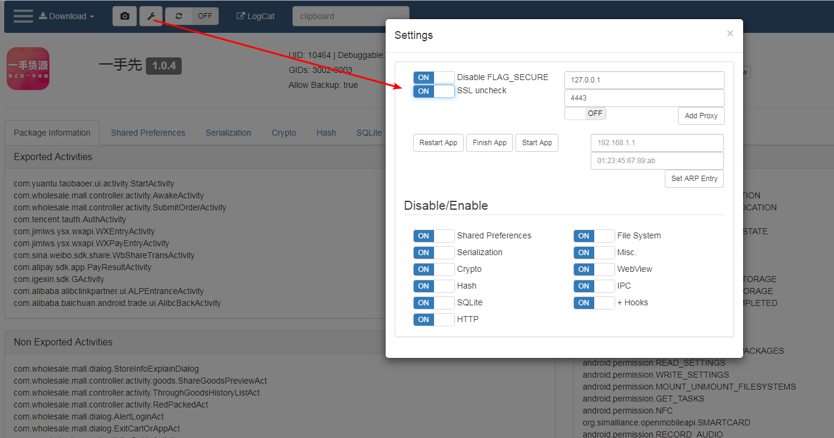This screenshot has width=834, height=438.
Task: Select WbShareTransActivity entry
Action: [104, 255]
